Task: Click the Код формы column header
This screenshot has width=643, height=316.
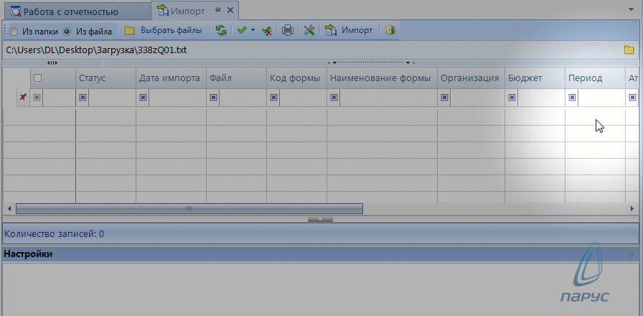Action: (296, 78)
